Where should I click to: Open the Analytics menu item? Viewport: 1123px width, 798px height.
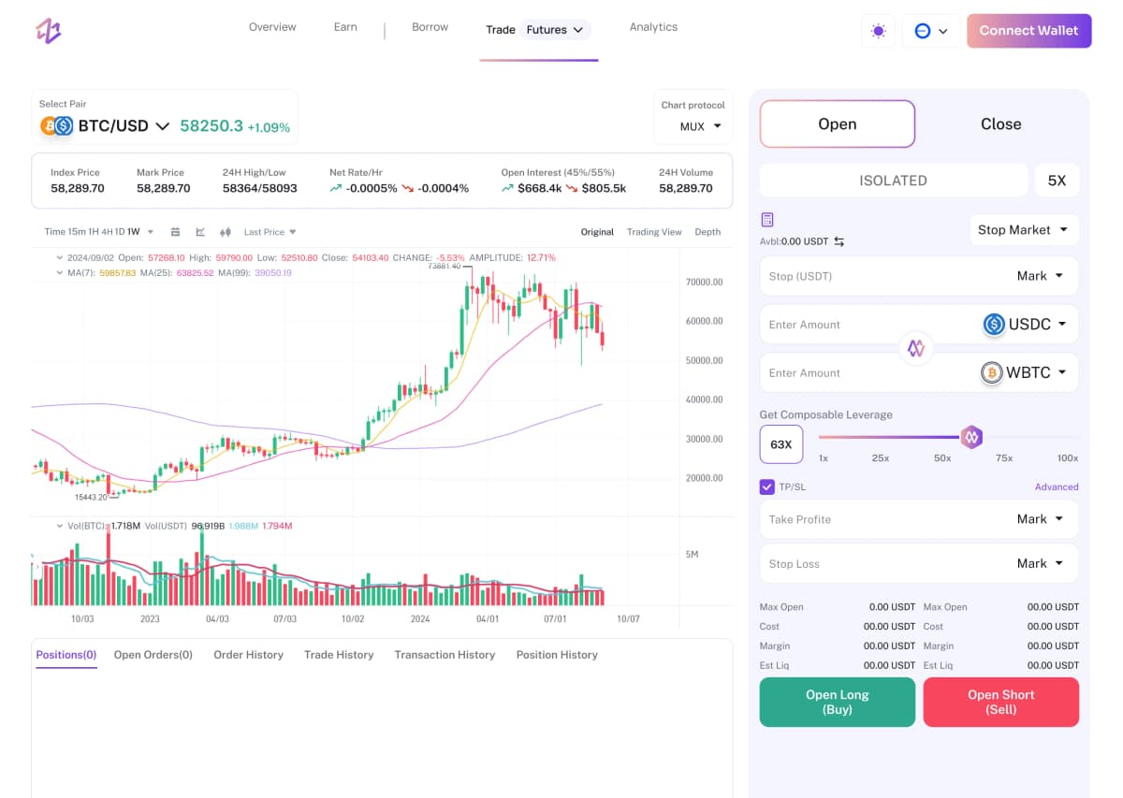[x=653, y=27]
